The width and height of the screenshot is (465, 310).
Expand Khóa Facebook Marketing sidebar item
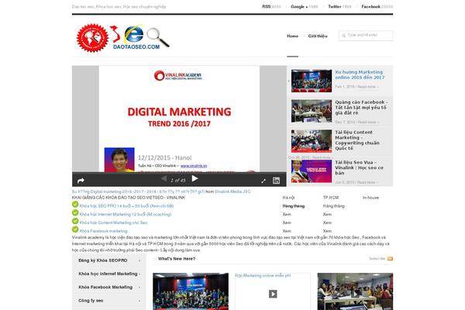point(109,288)
